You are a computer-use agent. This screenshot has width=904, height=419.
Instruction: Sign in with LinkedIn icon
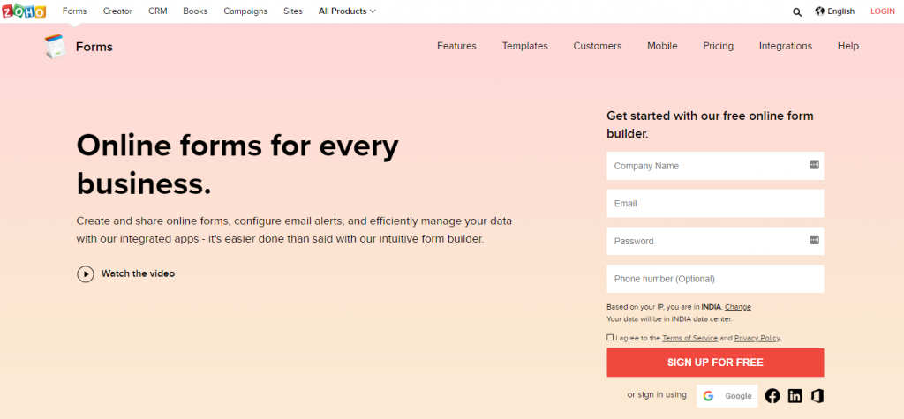tap(795, 396)
